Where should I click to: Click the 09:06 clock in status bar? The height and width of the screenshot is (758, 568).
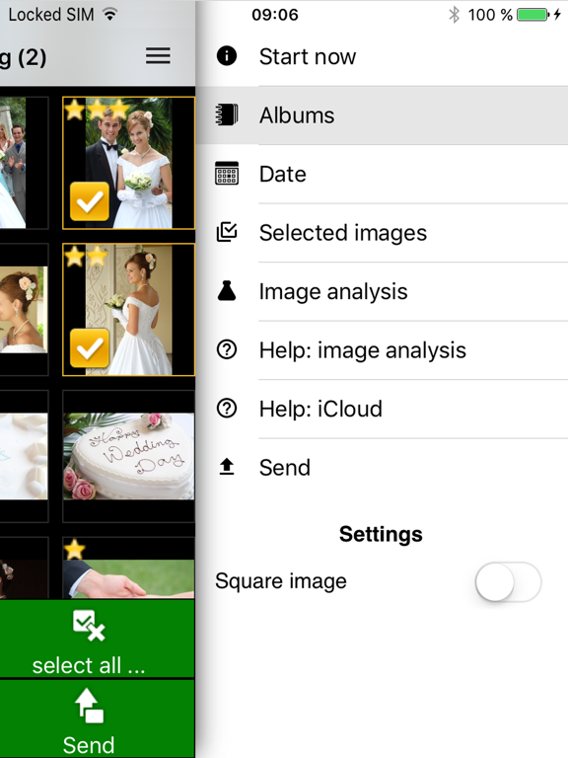275,15
